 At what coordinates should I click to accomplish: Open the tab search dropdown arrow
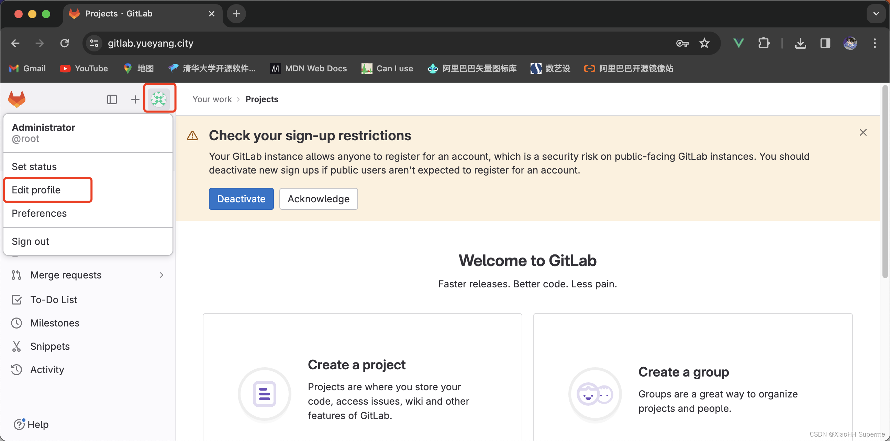[876, 14]
